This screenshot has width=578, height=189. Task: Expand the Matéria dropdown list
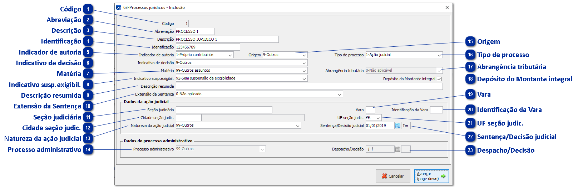coord(304,71)
